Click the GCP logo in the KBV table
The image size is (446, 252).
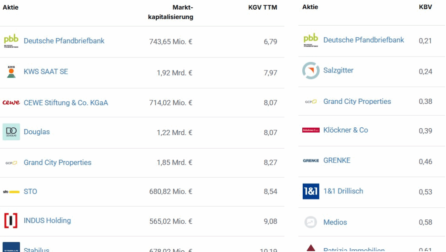(x=311, y=102)
